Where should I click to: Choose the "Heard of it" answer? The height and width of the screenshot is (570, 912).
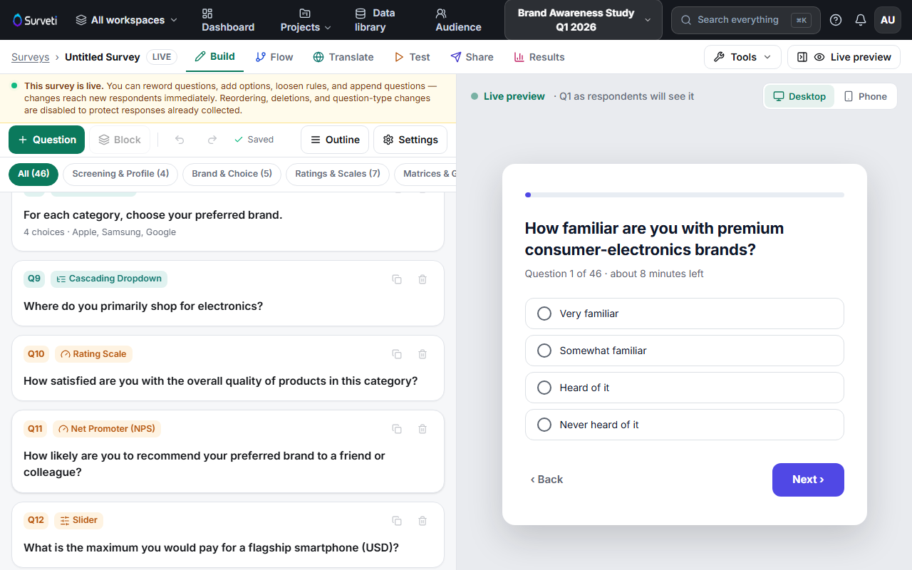pyautogui.click(x=684, y=388)
